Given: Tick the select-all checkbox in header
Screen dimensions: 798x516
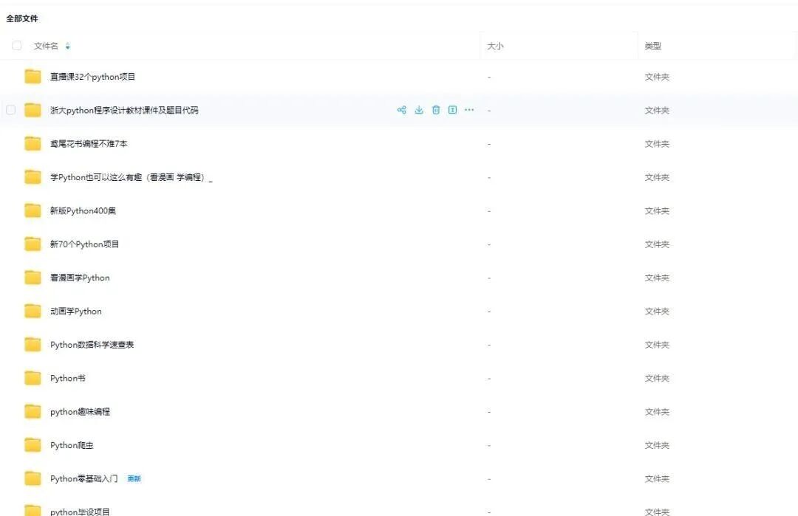Looking at the screenshot, I should tap(17, 46).
